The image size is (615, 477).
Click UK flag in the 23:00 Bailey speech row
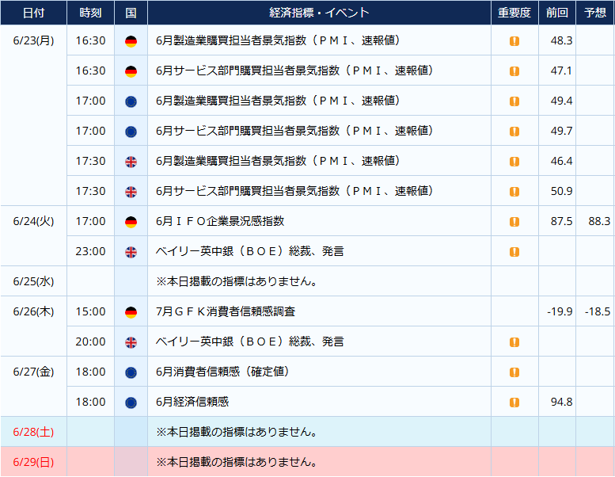click(x=131, y=252)
